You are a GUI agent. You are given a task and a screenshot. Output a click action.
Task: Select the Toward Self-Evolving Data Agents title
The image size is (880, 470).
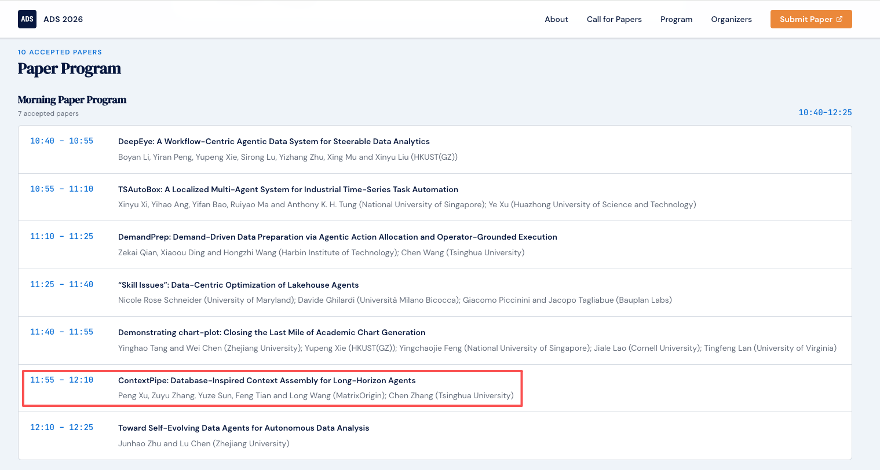[244, 428]
